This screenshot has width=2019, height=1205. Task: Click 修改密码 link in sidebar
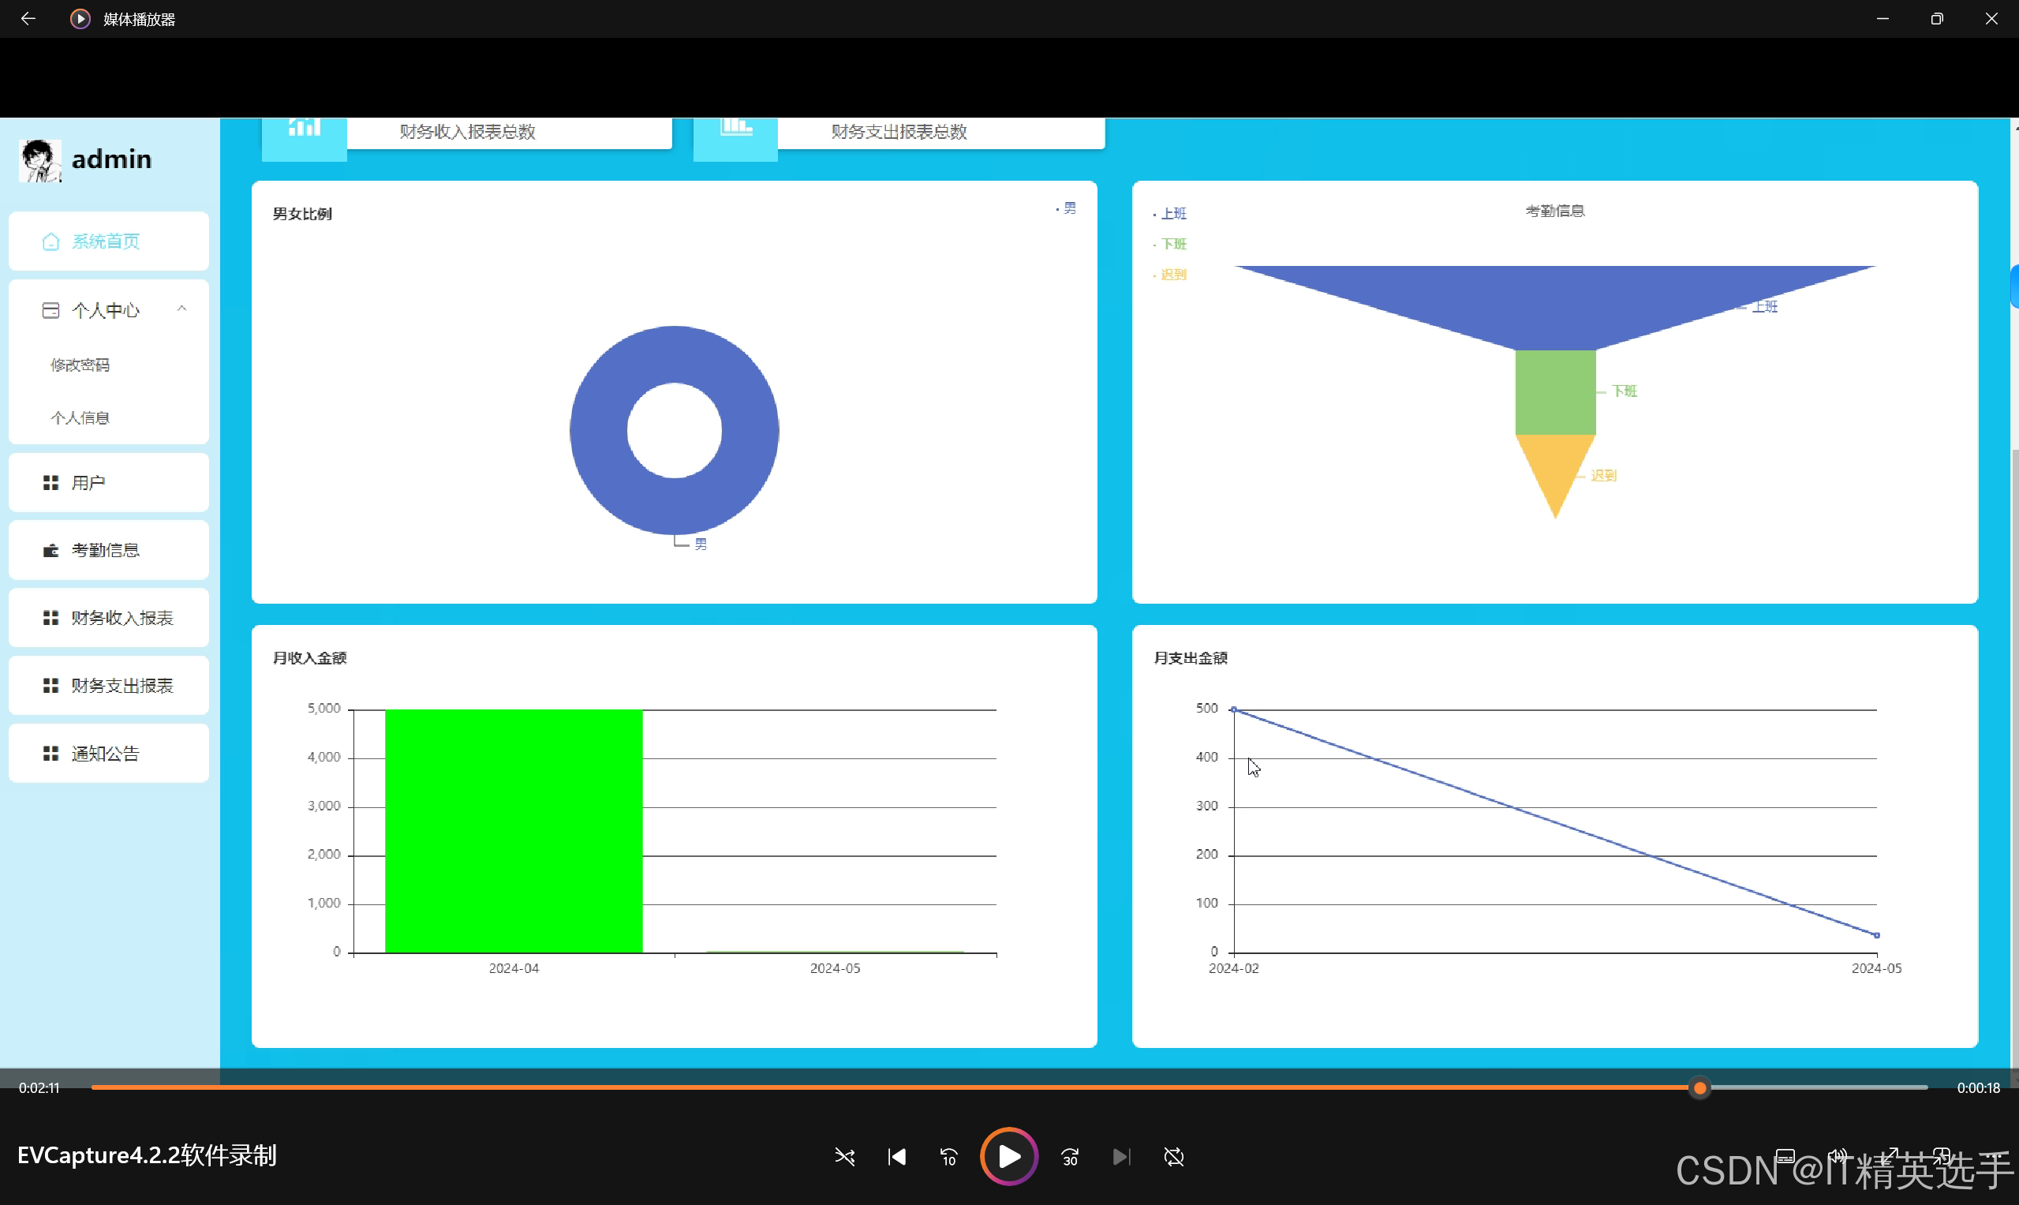click(80, 365)
